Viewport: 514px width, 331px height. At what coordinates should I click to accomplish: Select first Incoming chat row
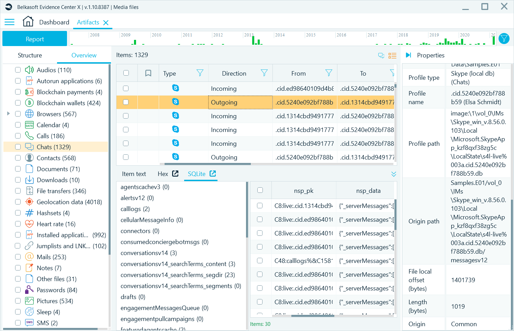pos(255,88)
